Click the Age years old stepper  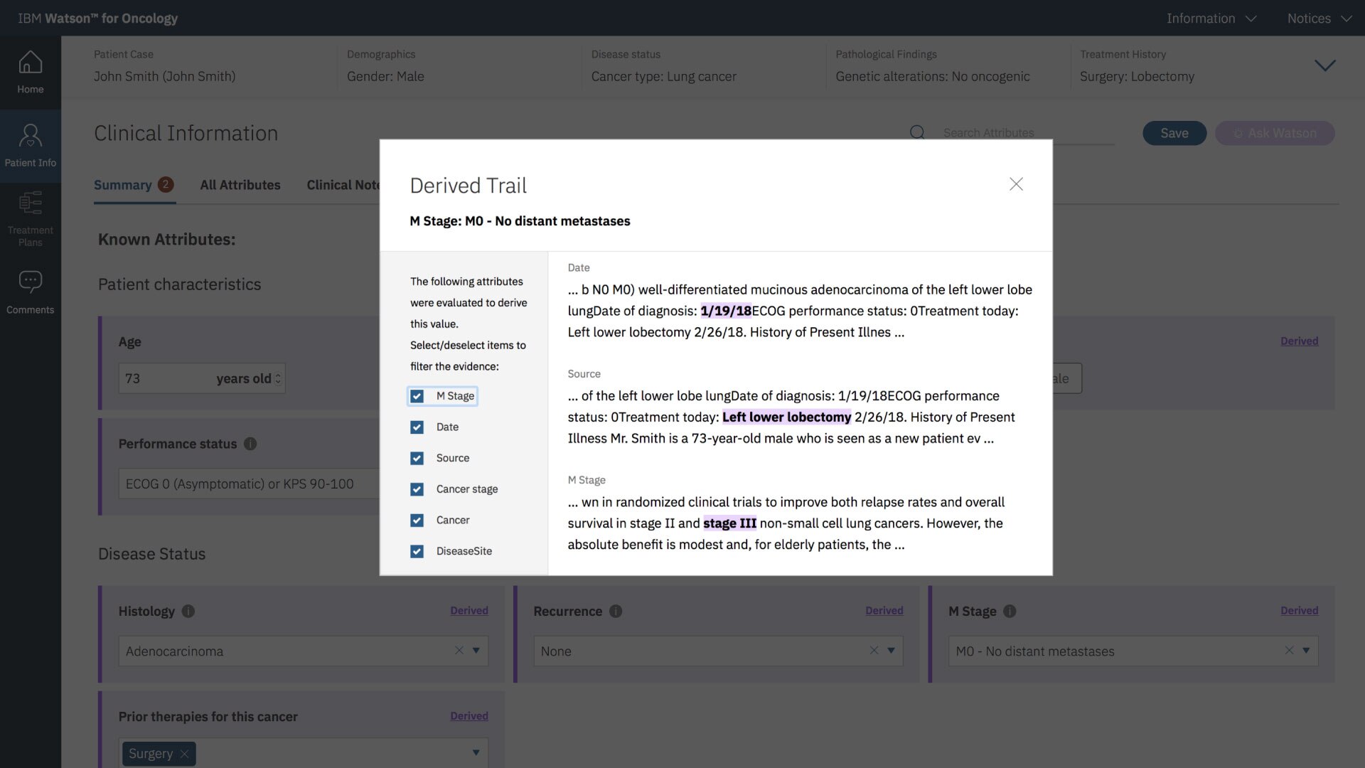[x=278, y=379]
